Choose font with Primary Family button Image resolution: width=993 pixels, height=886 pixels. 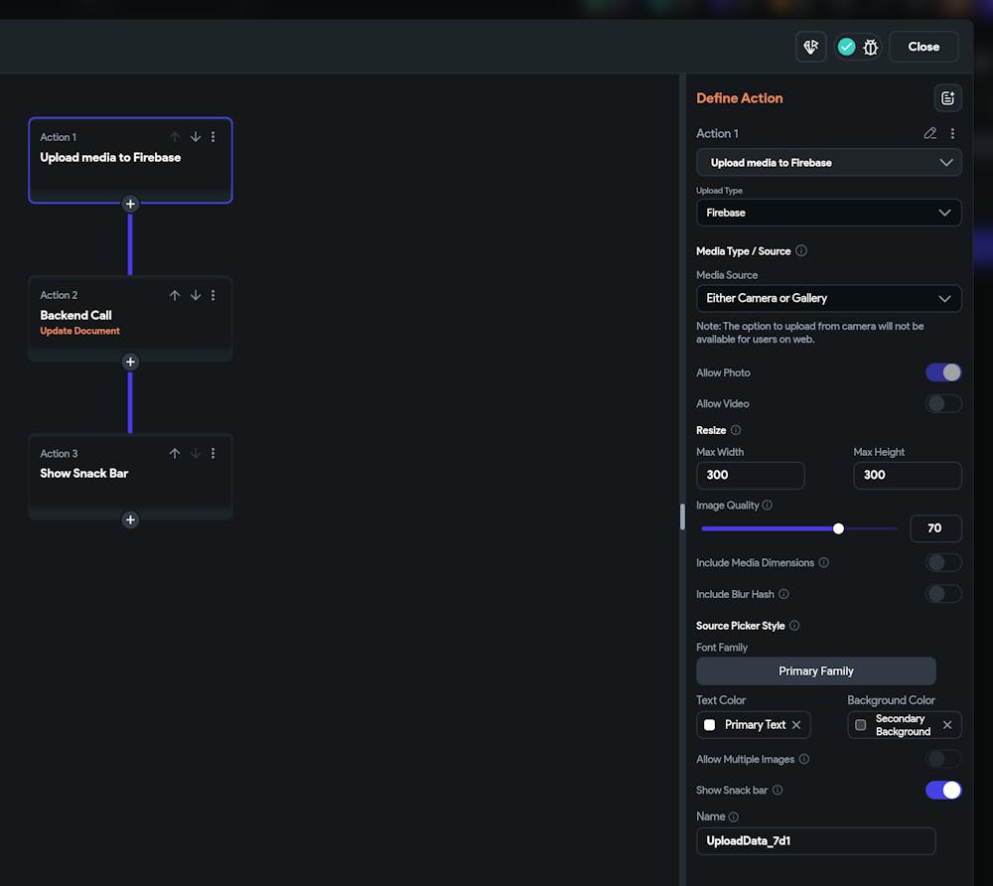(x=815, y=670)
